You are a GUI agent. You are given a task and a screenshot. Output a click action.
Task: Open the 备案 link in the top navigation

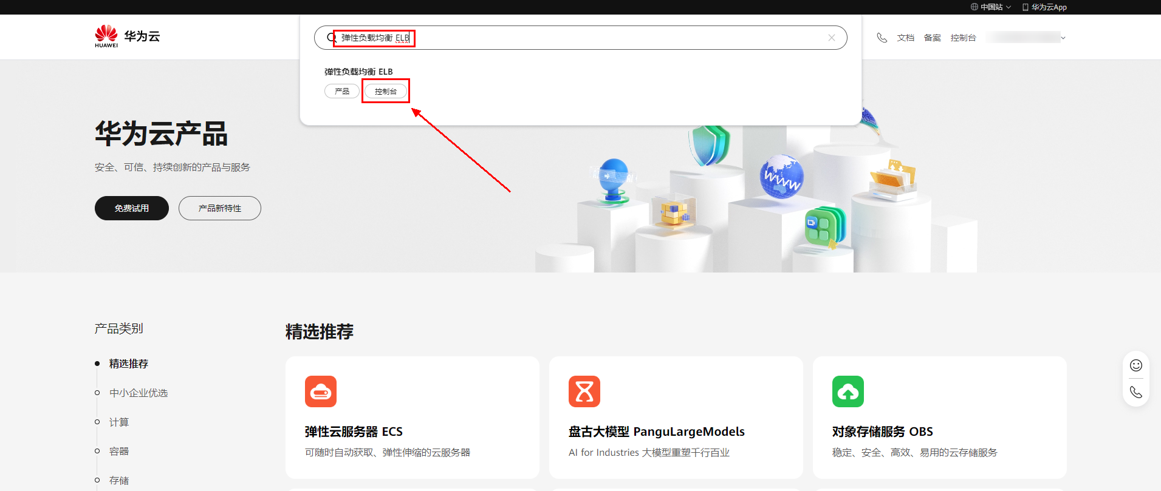pyautogui.click(x=933, y=38)
